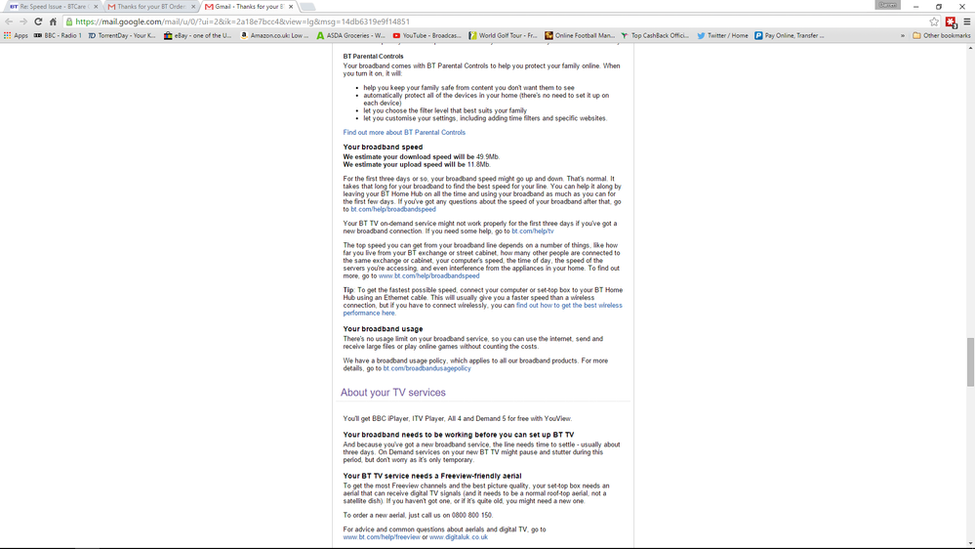This screenshot has width=975, height=549.
Task: Go back using the browser back arrow
Action: pos(9,21)
